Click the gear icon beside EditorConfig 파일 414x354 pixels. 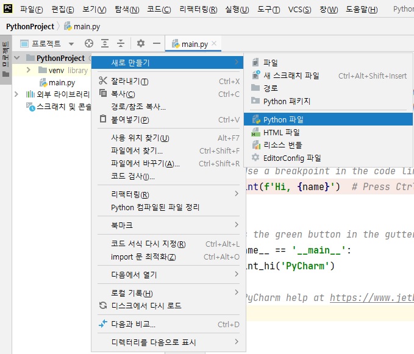(255, 157)
